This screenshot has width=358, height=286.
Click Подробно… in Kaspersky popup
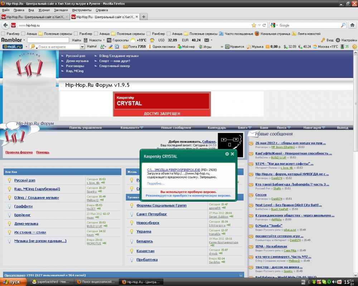click(x=156, y=183)
